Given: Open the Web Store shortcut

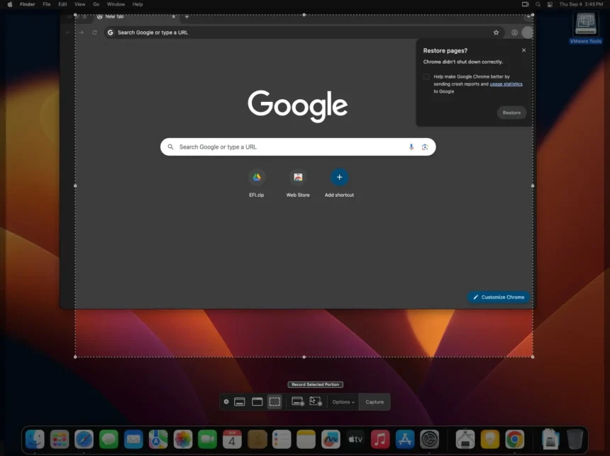Looking at the screenshot, I should (x=298, y=183).
